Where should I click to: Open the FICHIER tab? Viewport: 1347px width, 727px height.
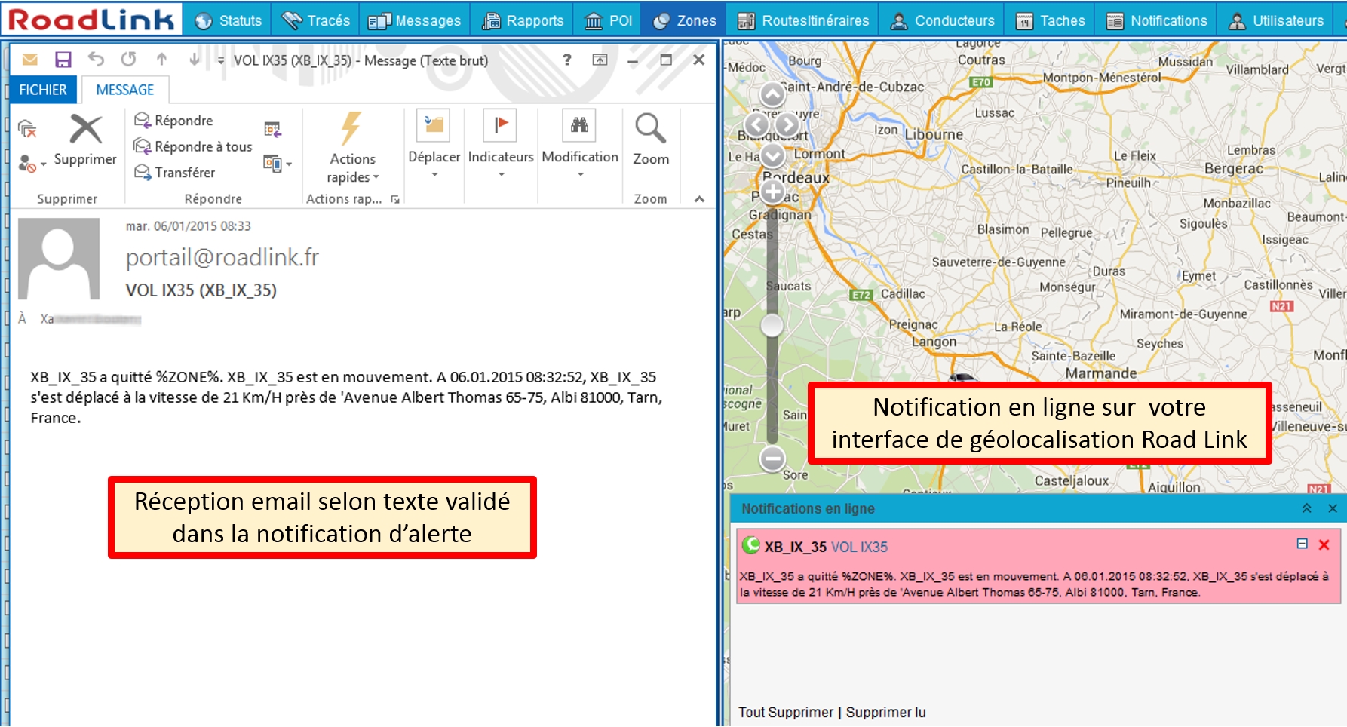tap(43, 90)
